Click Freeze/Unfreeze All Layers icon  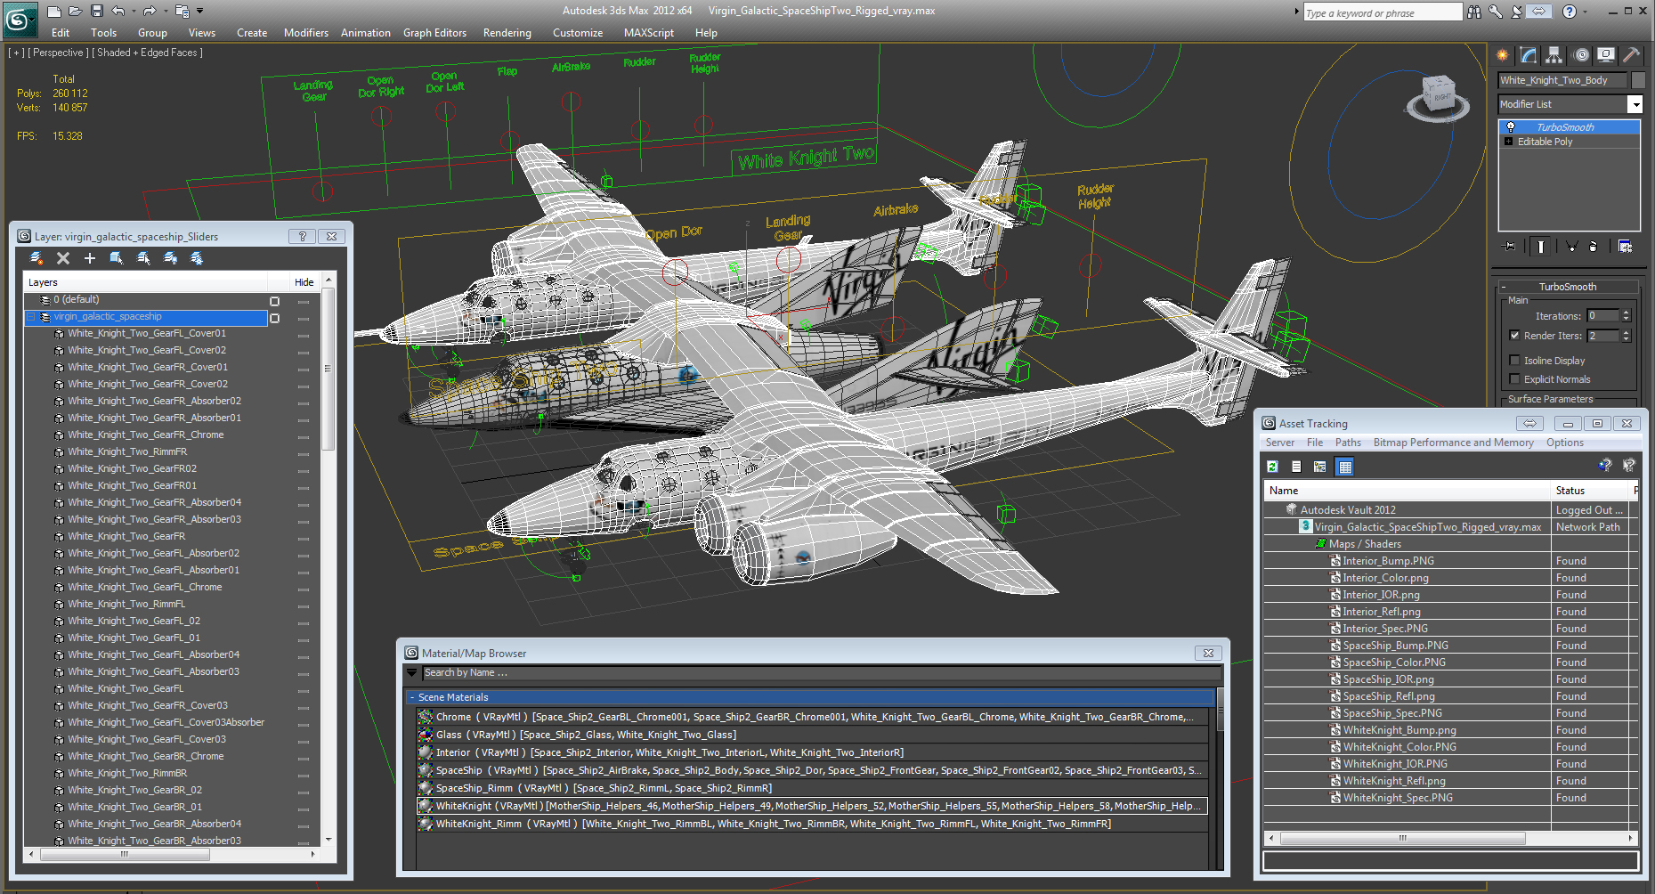pyautogui.click(x=197, y=258)
